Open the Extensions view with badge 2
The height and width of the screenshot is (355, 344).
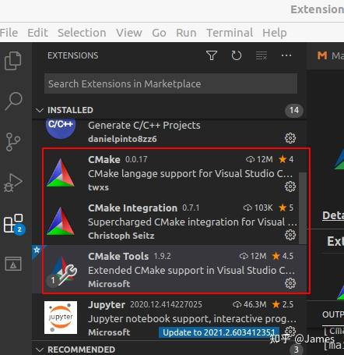pyautogui.click(x=14, y=224)
